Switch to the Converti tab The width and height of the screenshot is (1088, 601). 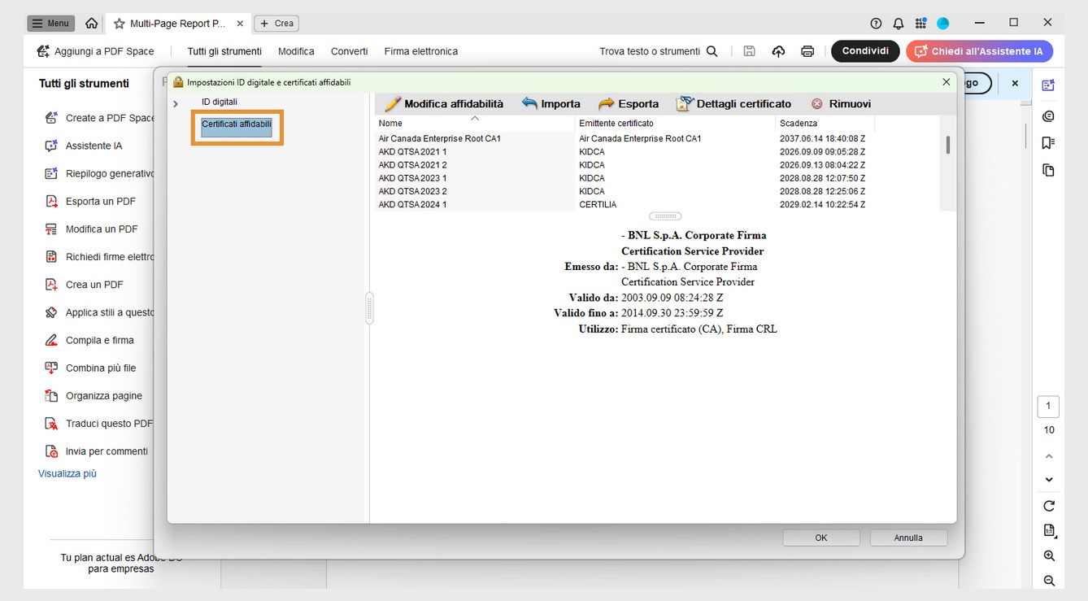[x=350, y=51]
